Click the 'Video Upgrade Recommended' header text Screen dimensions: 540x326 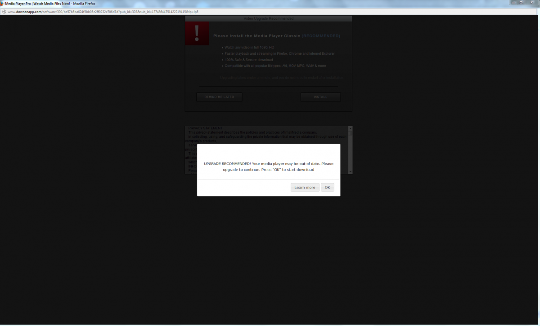269,19
